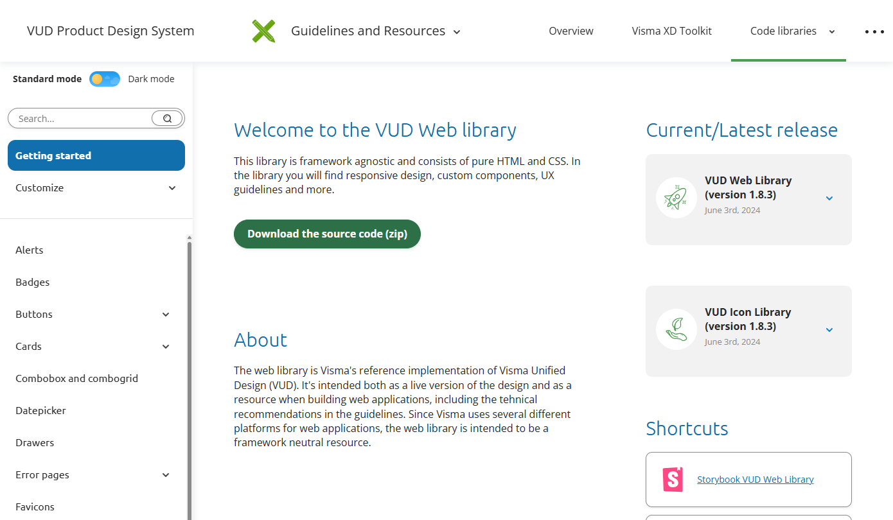
Task: Expand the Error pages sidebar entry
Action: (x=165, y=474)
